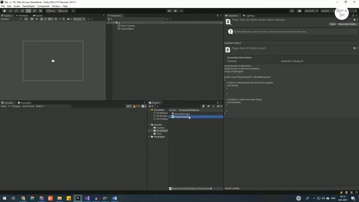The width and height of the screenshot is (359, 202).
Task: Open Hierarchy create plus dropdown
Action: [110, 19]
